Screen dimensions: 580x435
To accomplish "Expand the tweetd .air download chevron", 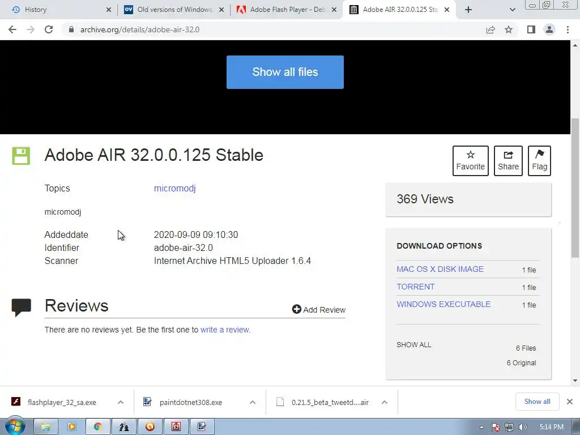I will point(385,402).
